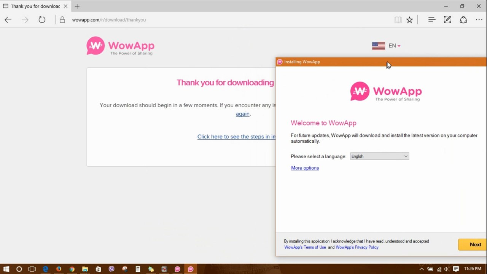
Task: Open Reading view in Edge
Action: click(398, 20)
